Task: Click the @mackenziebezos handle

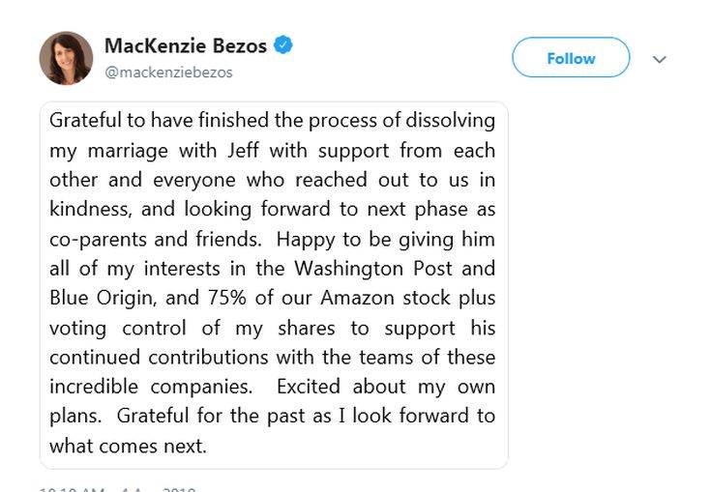Action: (x=168, y=72)
